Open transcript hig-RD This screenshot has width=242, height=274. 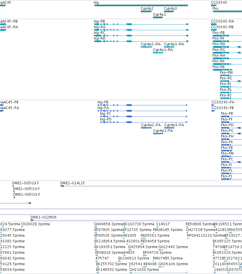point(100,38)
